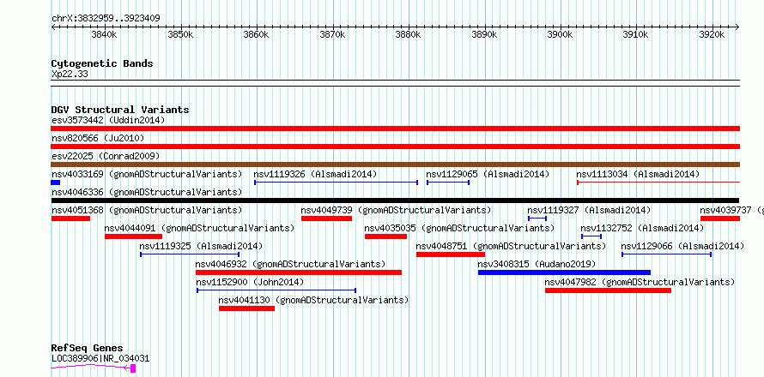Select the blue nsv1129065 span line
This screenshot has height=377, width=764.
pyautogui.click(x=448, y=183)
